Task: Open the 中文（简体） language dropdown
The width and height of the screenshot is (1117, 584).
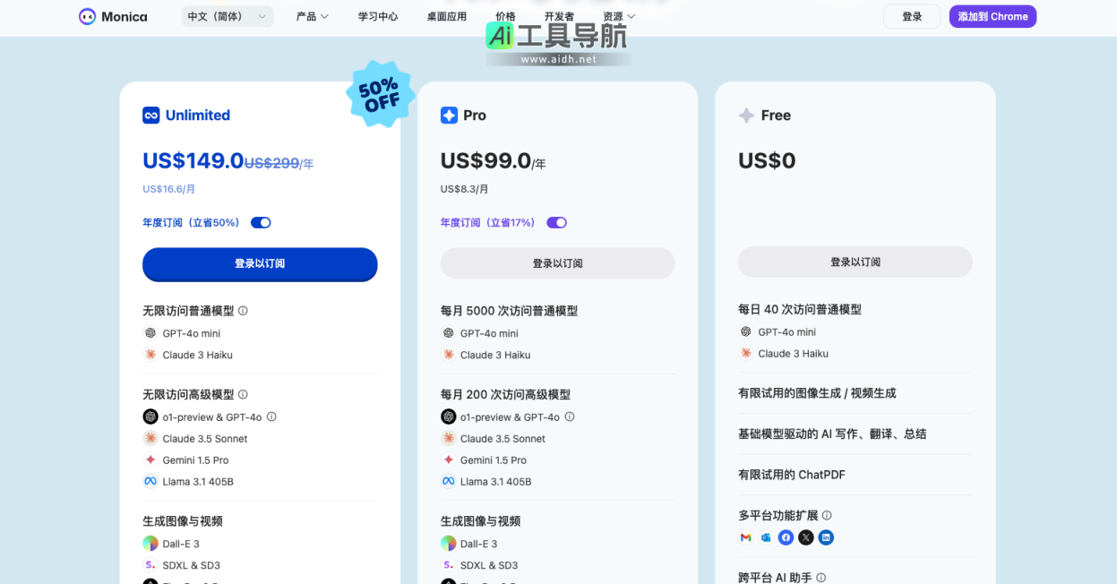Action: [x=228, y=16]
